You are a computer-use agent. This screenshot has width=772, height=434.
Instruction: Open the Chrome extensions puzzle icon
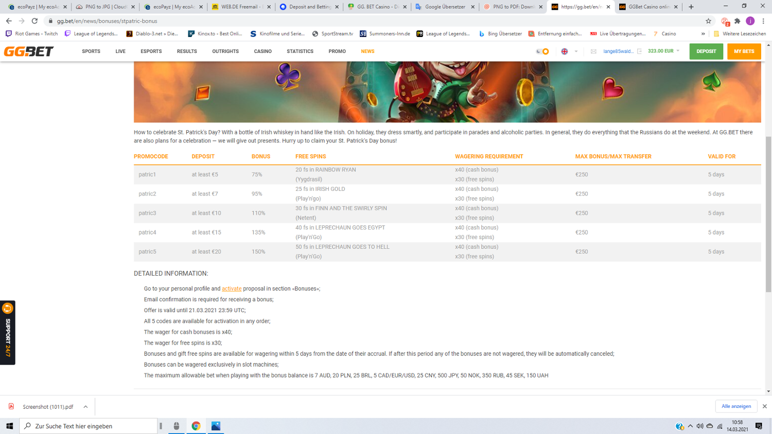point(738,21)
